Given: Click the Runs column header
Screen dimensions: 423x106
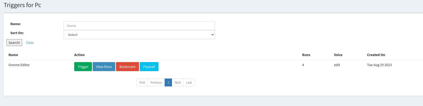Looking at the screenshot, I should [306, 55].
